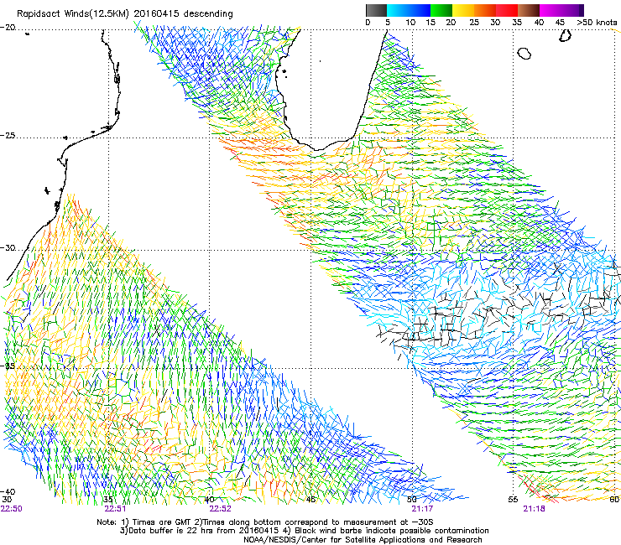Screen dimensions: 621x545
Task: Click the orange 25-30 knots legend segment
Action: coord(485,10)
